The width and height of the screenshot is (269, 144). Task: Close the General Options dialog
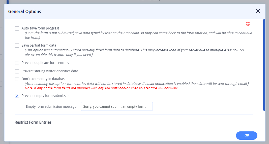click(258, 11)
